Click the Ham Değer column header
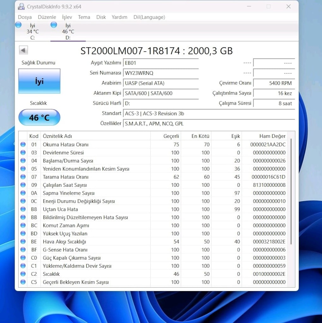This screenshot has width=322, height=323. (264, 136)
